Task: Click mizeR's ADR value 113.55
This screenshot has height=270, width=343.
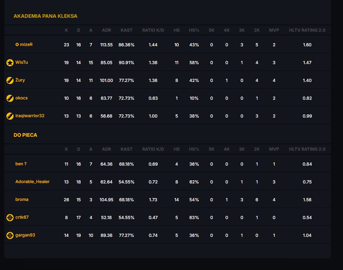Action: pyautogui.click(x=106, y=45)
